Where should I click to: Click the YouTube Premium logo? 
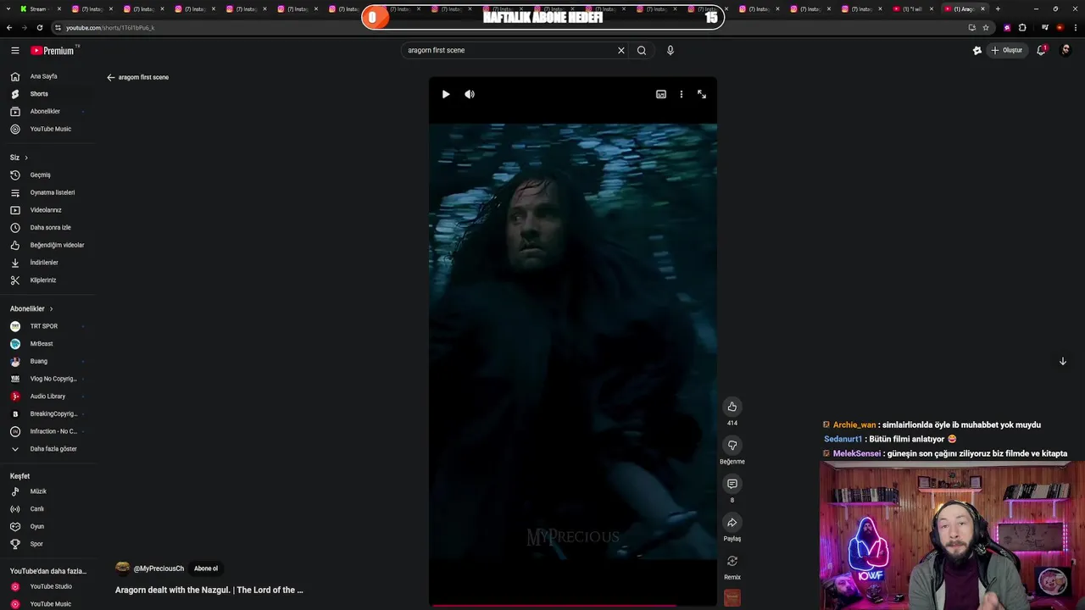pos(53,50)
